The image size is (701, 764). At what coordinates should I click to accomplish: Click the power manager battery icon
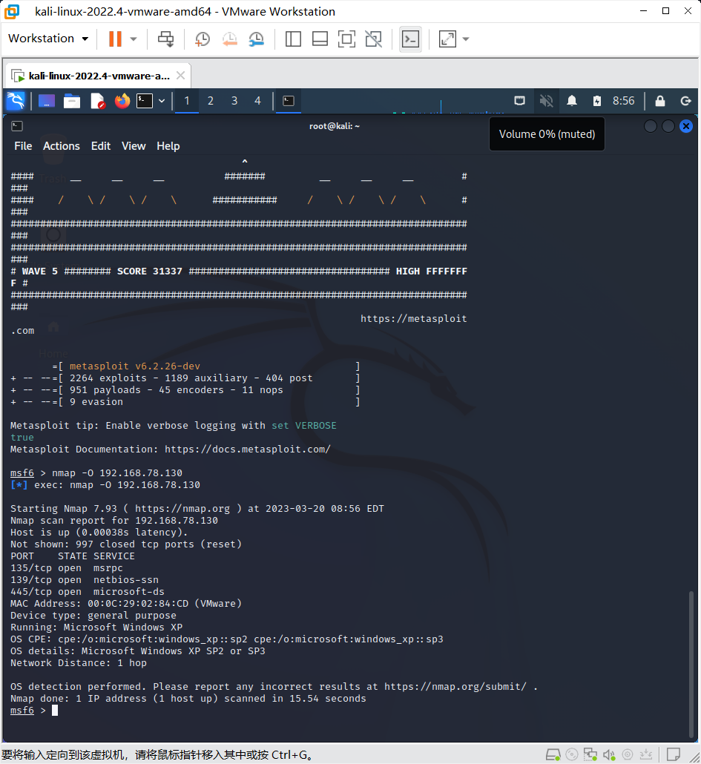(x=596, y=101)
